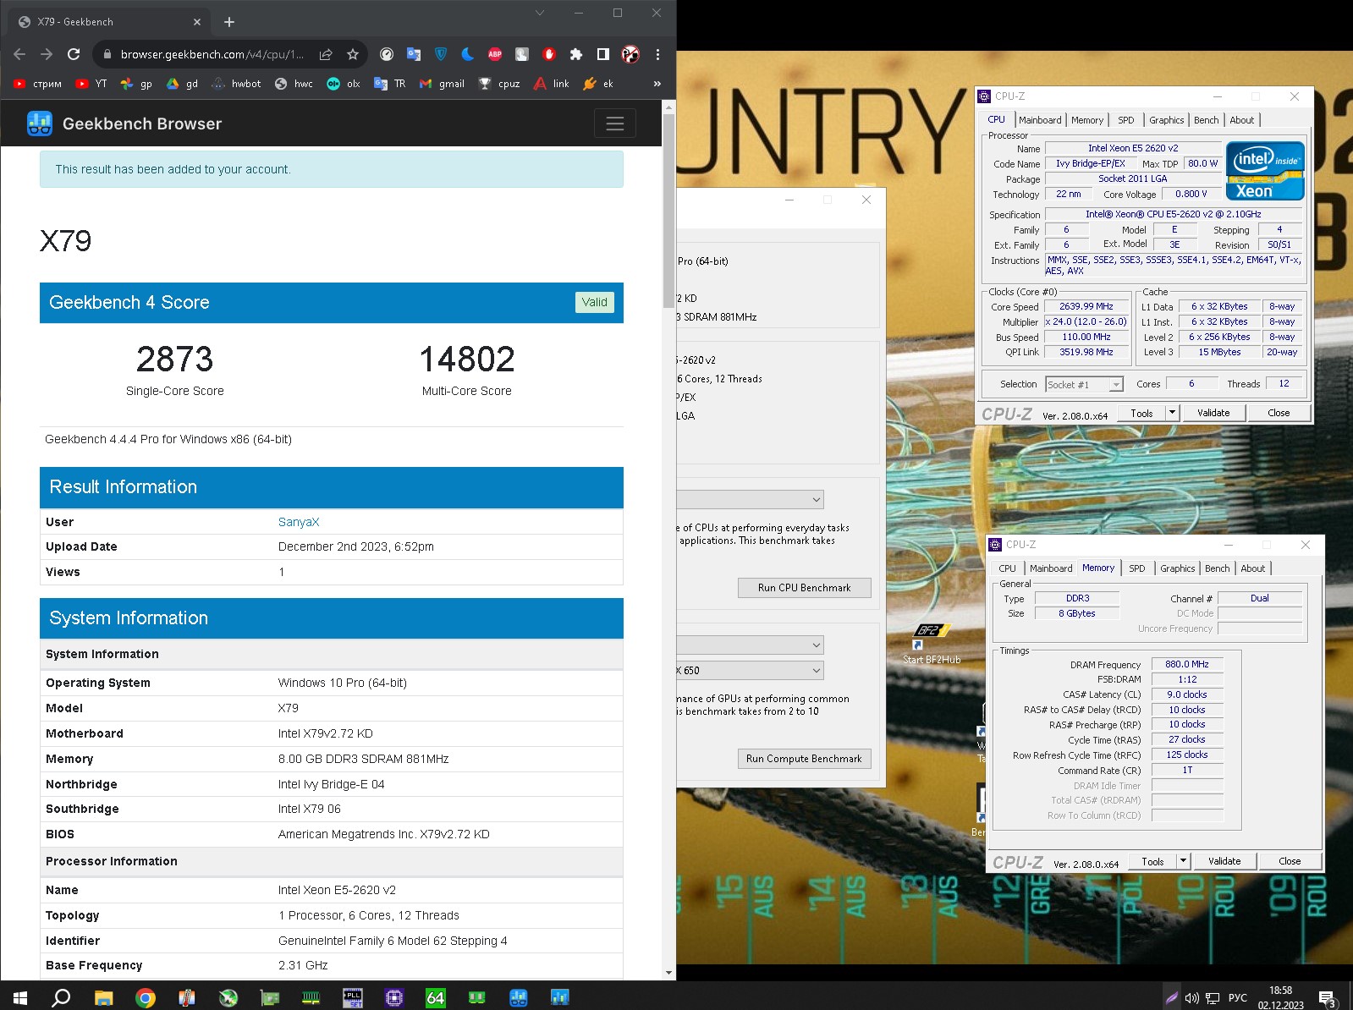Viewport: 1353px width, 1010px height.
Task: Open About tab in upper CPU-Z
Action: [1242, 120]
